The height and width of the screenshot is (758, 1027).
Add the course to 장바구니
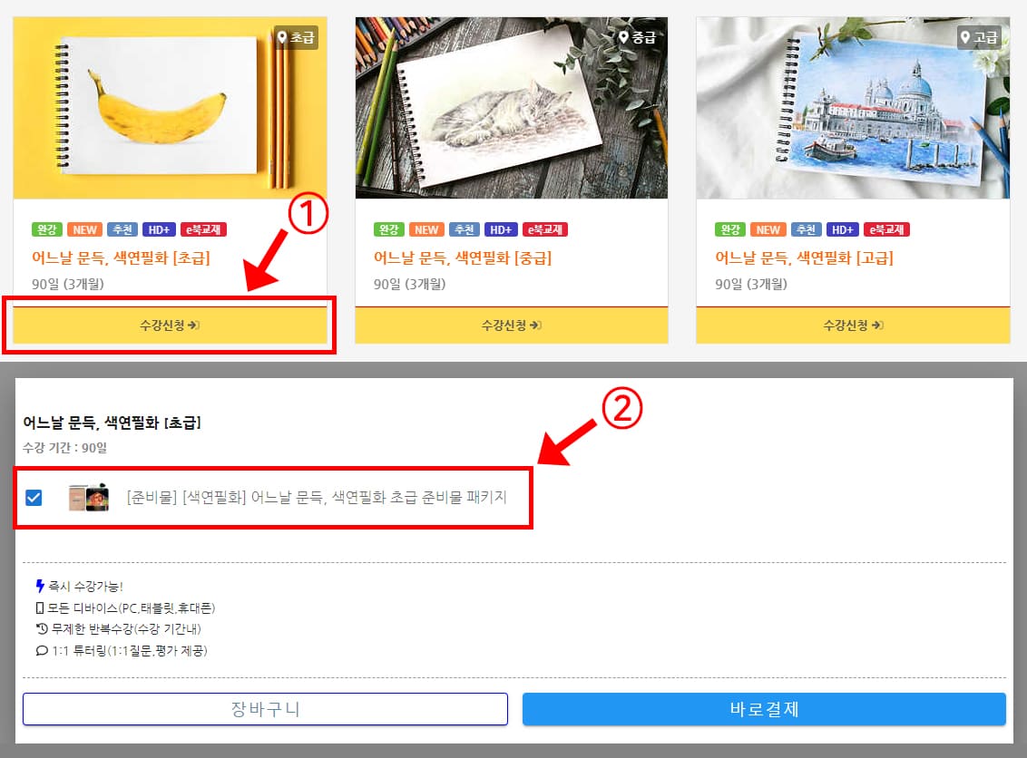[265, 709]
